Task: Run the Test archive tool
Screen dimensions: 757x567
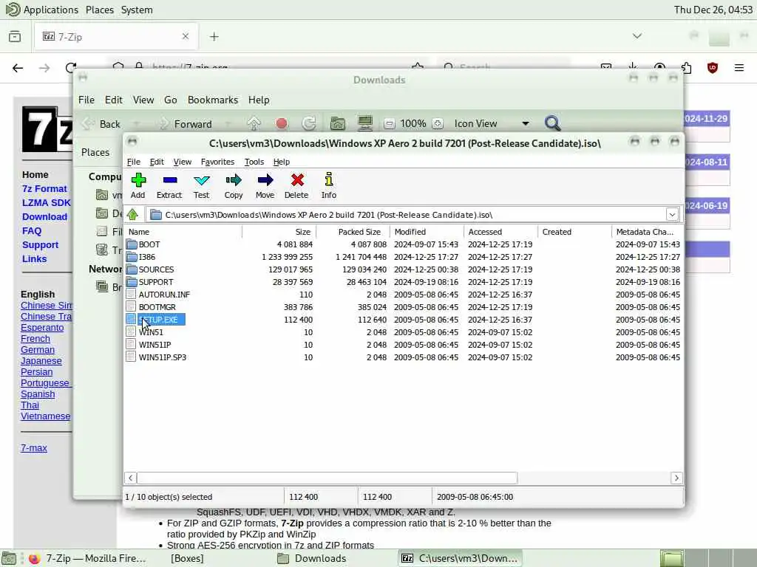Action: coord(201,185)
